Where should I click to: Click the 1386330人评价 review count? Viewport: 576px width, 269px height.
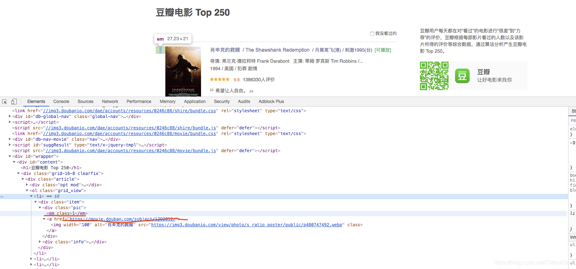pyautogui.click(x=259, y=79)
